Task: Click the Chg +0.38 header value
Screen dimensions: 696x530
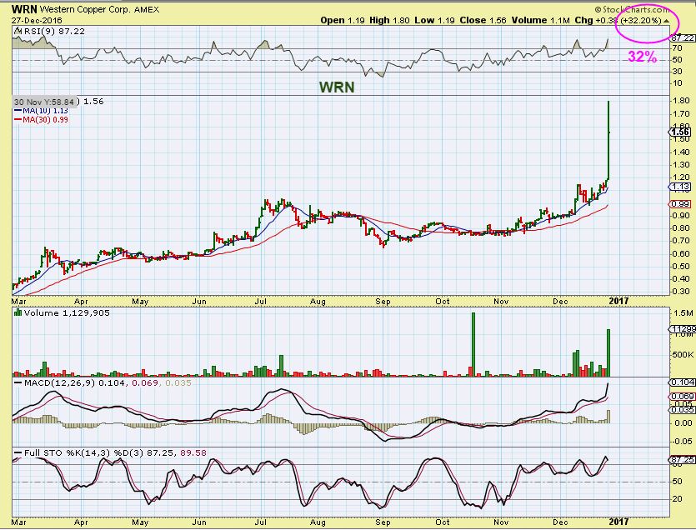Action: click(597, 21)
